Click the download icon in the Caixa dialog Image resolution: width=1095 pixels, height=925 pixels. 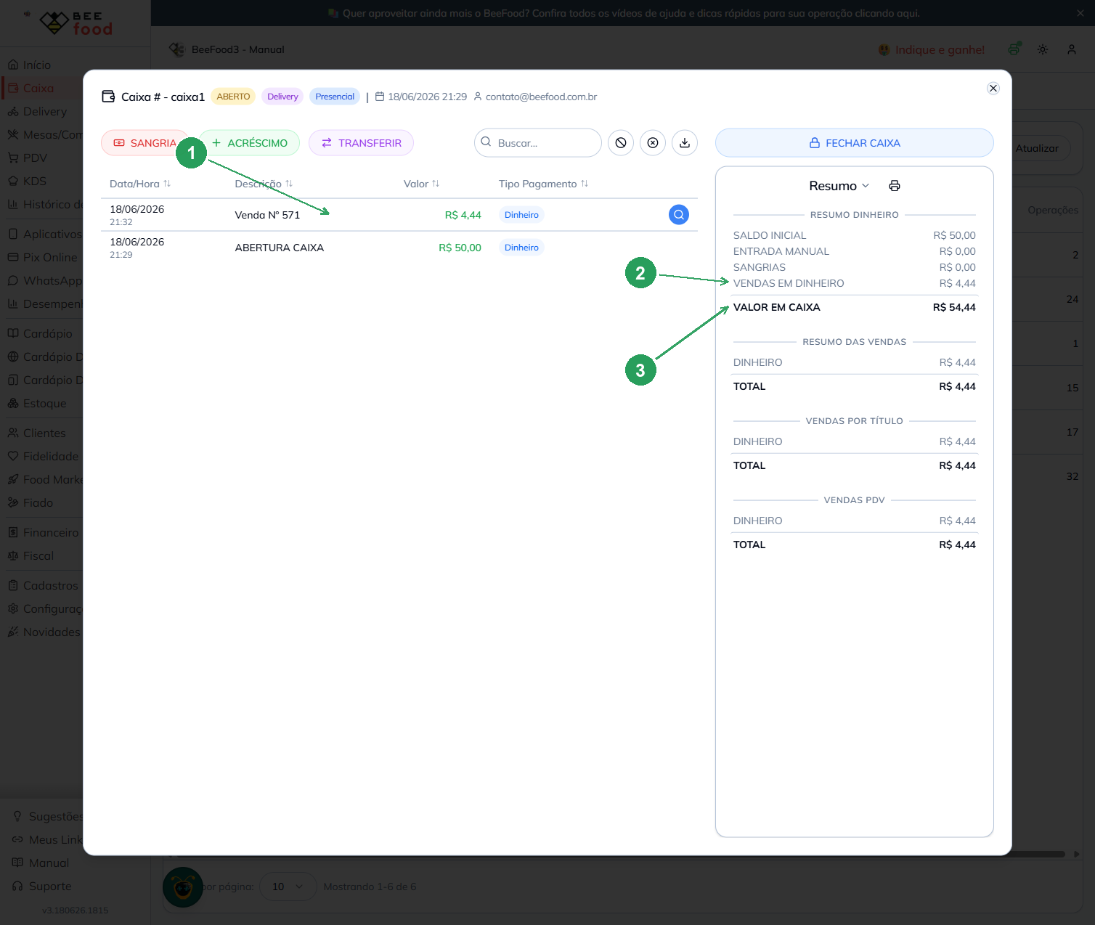click(685, 143)
